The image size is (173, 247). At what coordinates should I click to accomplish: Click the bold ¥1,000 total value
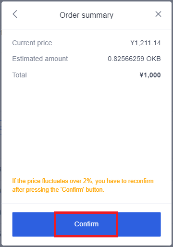150,75
